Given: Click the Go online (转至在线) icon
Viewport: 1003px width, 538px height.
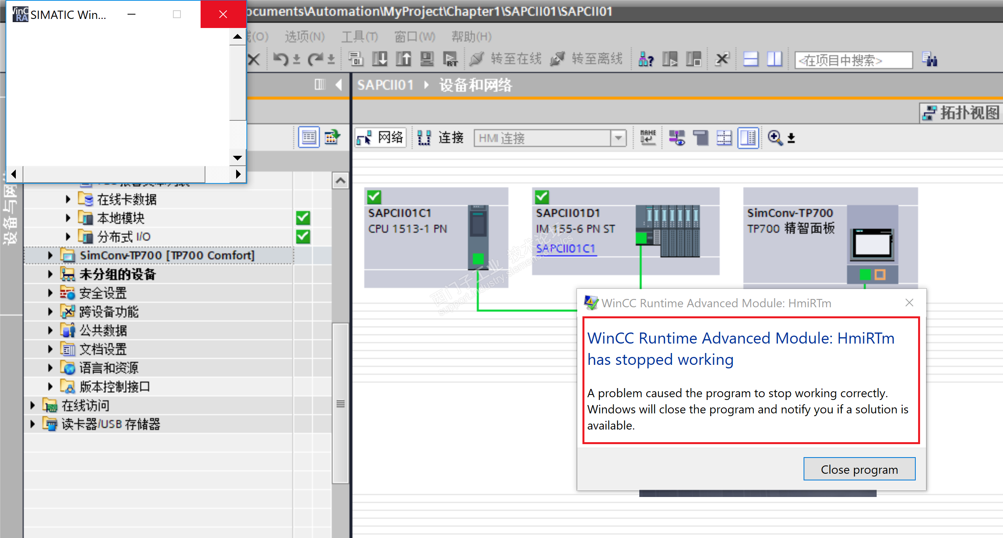Looking at the screenshot, I should (477, 60).
